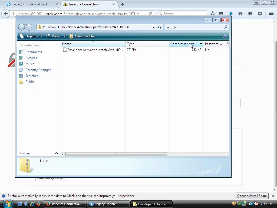
Task: Sort by Name column header
Action: (x=93, y=44)
